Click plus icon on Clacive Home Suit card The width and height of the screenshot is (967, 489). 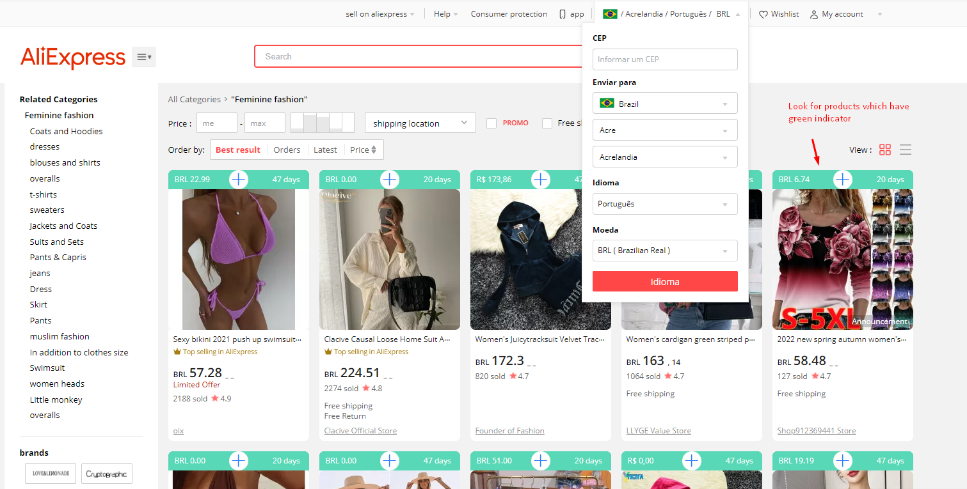click(390, 180)
